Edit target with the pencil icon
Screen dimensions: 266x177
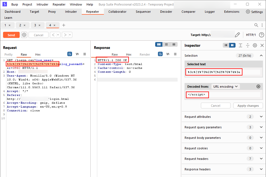237,35
